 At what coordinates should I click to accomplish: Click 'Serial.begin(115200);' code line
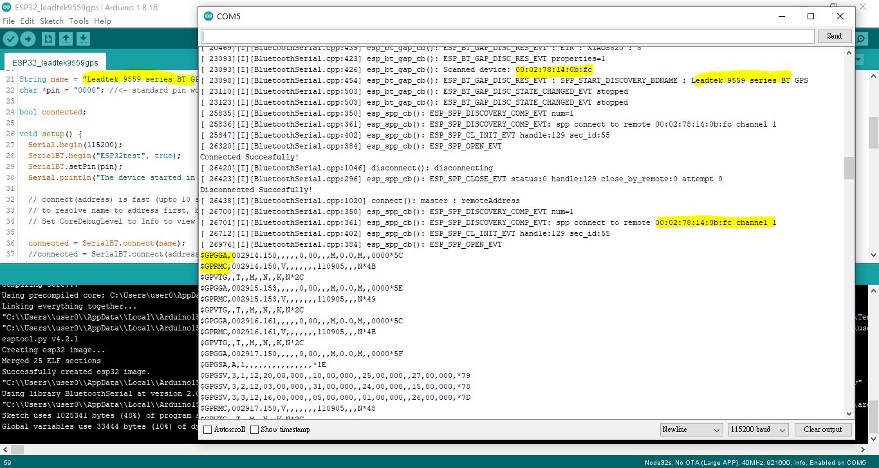[x=75, y=145]
